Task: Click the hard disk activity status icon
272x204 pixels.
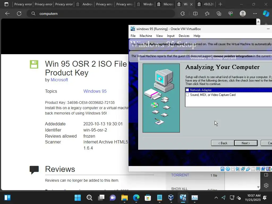Action: [x=222, y=169]
